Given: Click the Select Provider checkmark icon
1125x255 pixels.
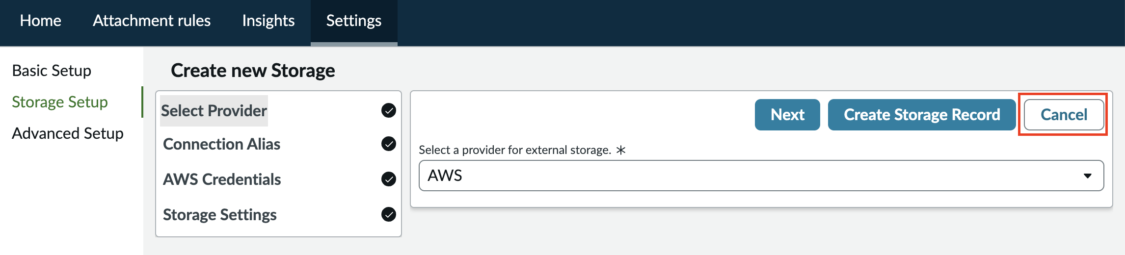Looking at the screenshot, I should [x=389, y=110].
